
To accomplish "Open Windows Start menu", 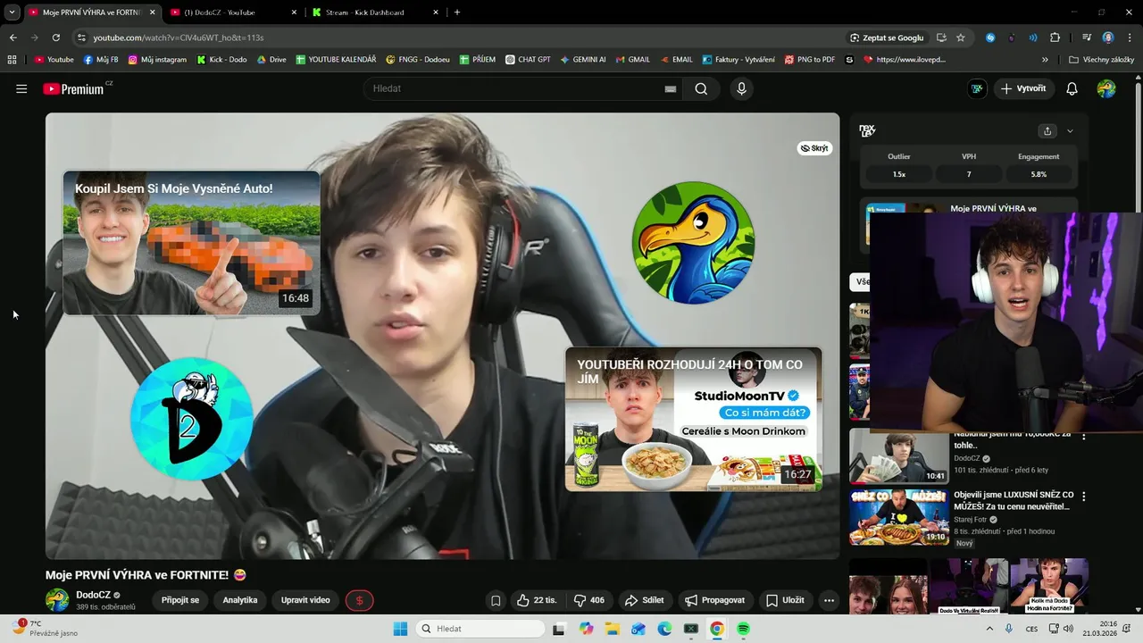I will click(400, 629).
